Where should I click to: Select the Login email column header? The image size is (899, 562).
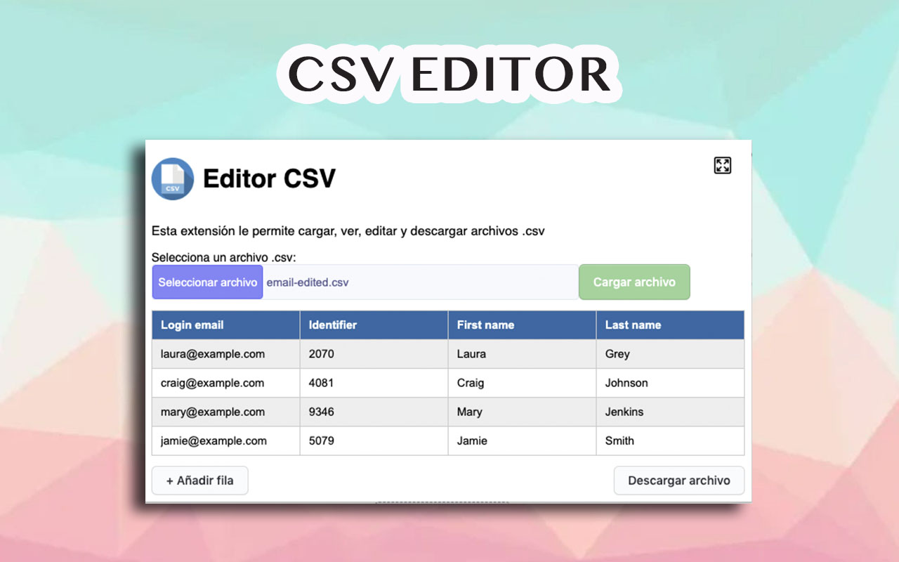(226, 325)
